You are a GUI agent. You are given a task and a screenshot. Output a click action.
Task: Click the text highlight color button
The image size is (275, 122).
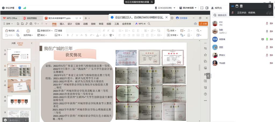point(104,35)
